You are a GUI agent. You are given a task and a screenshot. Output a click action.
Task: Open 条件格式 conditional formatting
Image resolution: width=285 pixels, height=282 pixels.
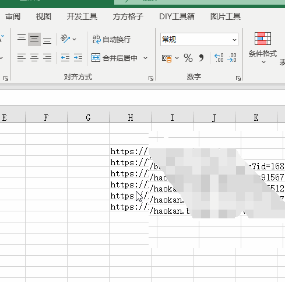tap(263, 48)
